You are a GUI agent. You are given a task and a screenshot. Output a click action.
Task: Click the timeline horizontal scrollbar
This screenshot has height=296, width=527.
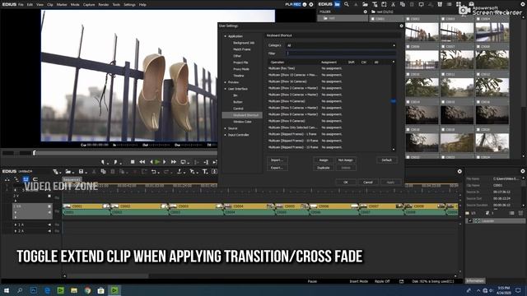(x=108, y=276)
